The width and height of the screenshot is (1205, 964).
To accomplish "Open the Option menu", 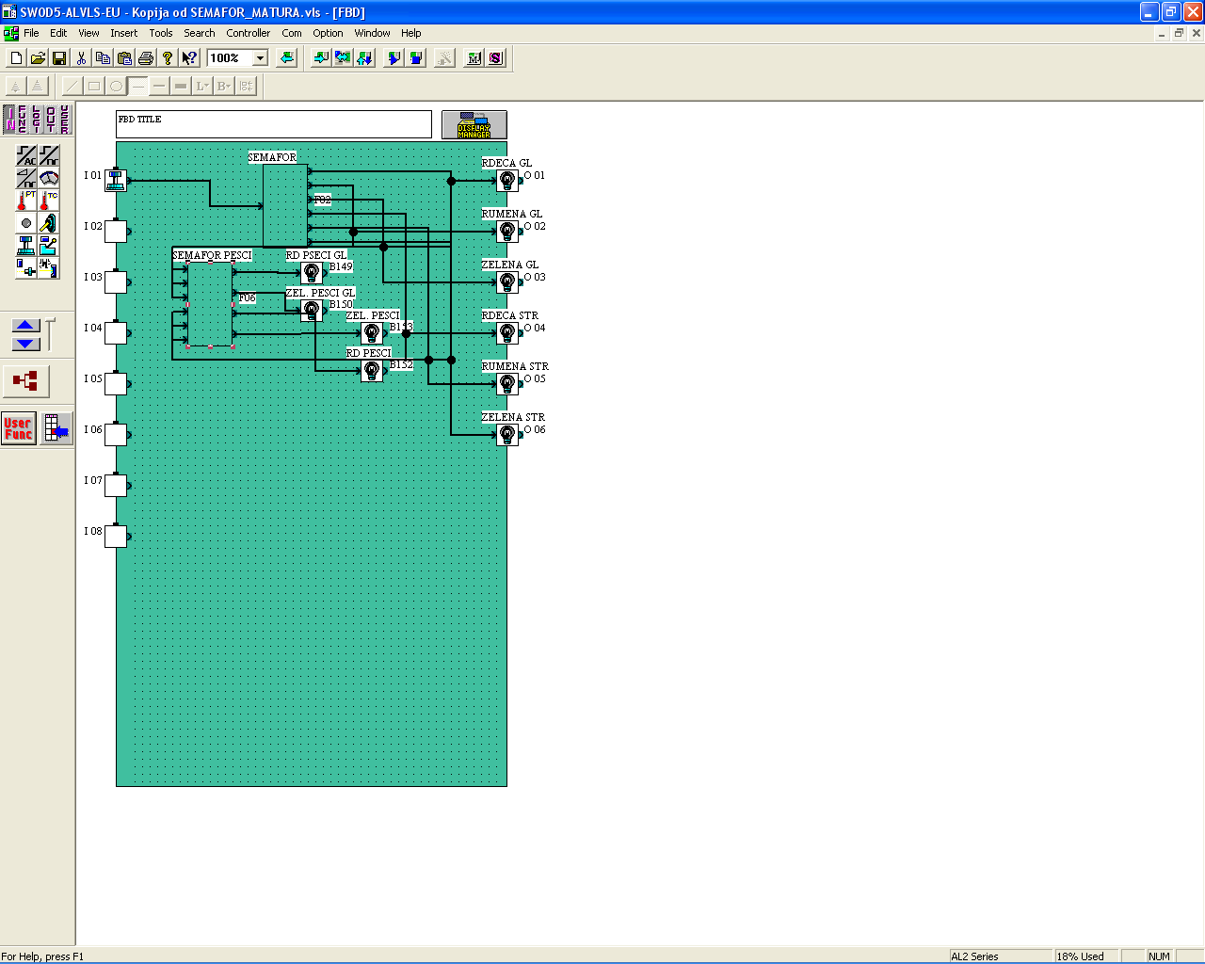I will [x=328, y=33].
